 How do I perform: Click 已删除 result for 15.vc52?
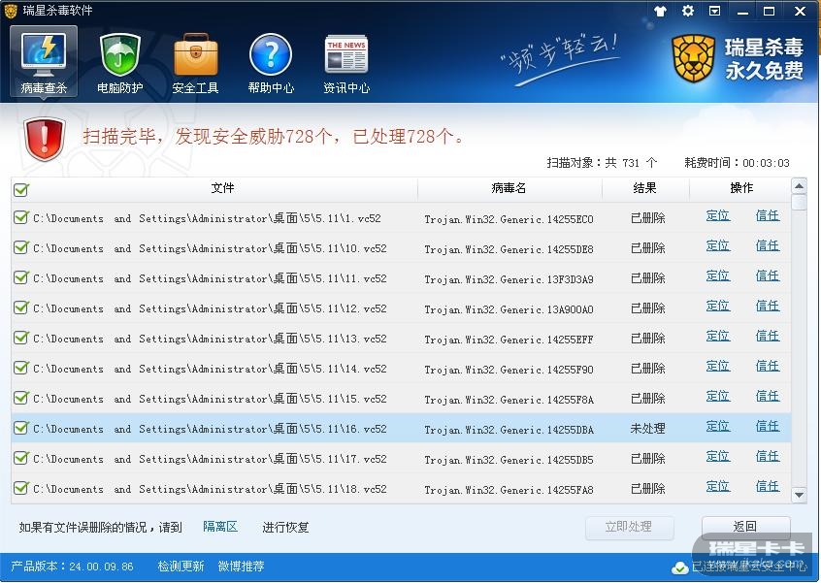coord(647,399)
